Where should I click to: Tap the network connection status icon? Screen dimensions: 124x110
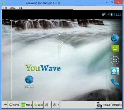tap(104, 14)
